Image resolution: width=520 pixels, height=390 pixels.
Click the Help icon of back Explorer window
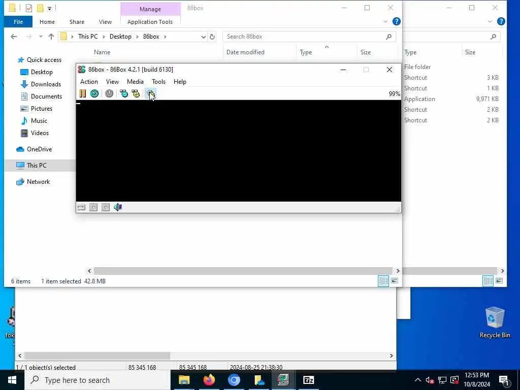(501, 21)
